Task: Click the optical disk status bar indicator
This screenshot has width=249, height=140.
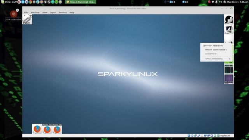Action: [192, 136]
